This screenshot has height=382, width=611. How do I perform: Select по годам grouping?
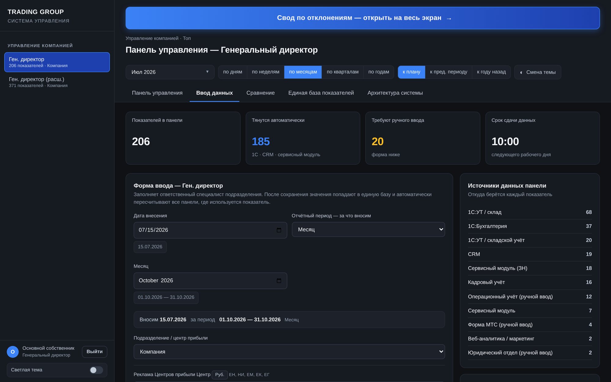click(379, 72)
